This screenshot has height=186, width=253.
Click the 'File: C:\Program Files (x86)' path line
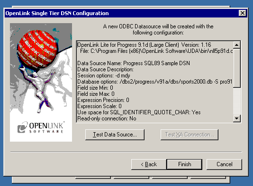click(x=156, y=51)
